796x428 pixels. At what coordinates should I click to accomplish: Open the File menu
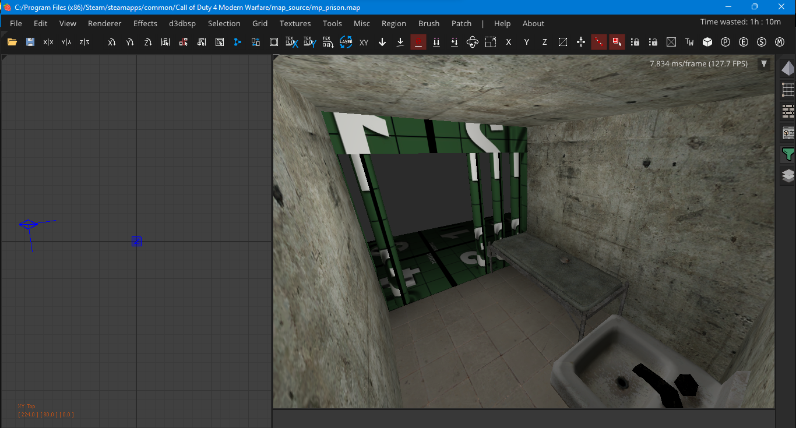[16, 23]
